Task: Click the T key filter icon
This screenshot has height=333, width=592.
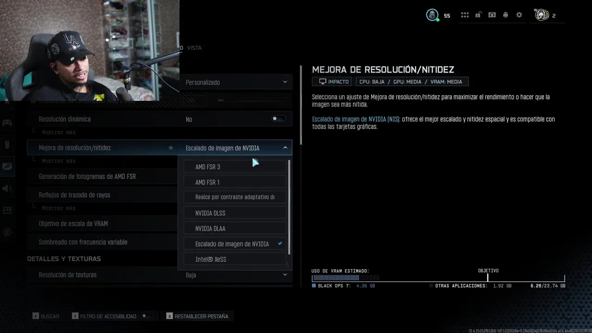Action: pos(75,316)
